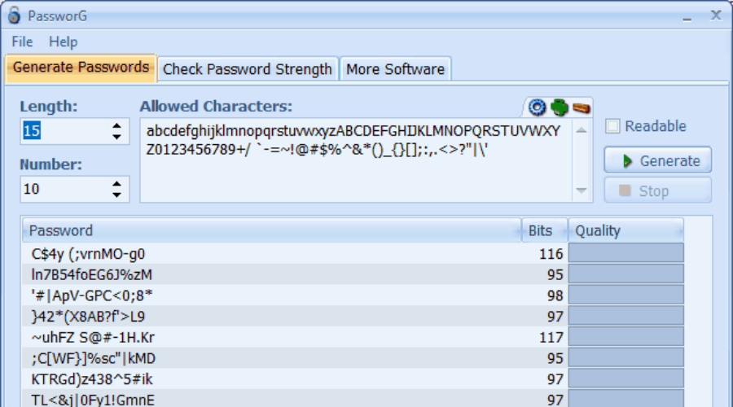Open the File menu
733x407 pixels.
tap(22, 42)
